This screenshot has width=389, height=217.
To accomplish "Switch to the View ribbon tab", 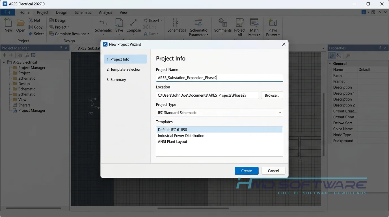I will pyautogui.click(x=124, y=12).
